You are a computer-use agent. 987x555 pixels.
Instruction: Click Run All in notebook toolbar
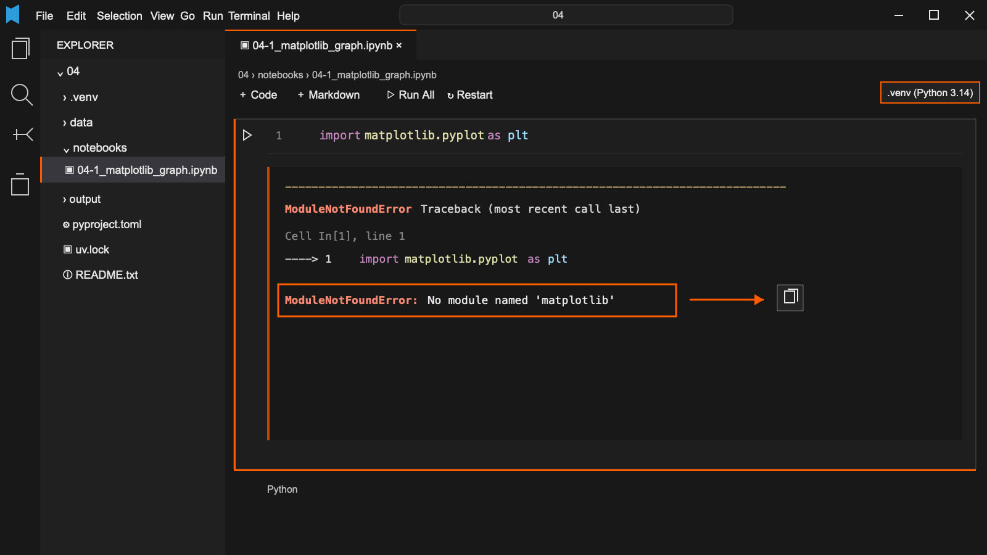[x=411, y=95]
